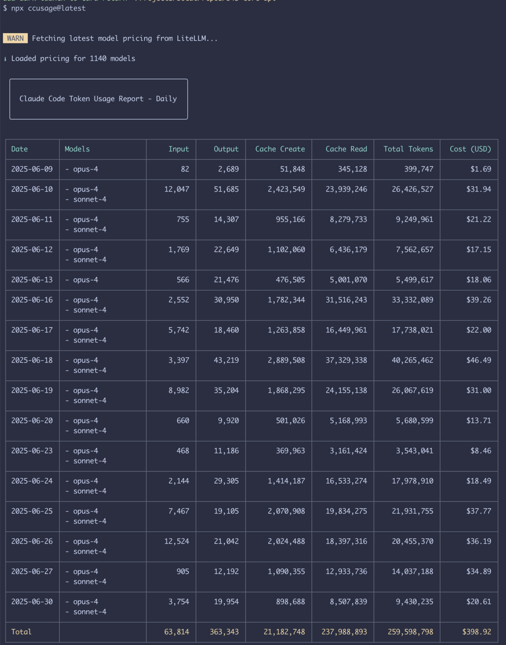Click the Date column header
The width and height of the screenshot is (506, 645).
pyautogui.click(x=19, y=149)
